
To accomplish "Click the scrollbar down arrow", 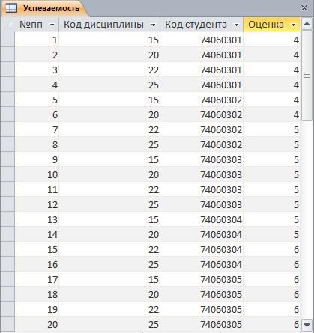I will (307, 325).
